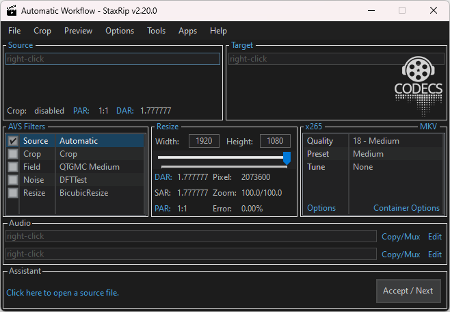The image size is (450, 312).
Task: Select the Quality 18 - Medium row
Action: [x=373, y=141]
